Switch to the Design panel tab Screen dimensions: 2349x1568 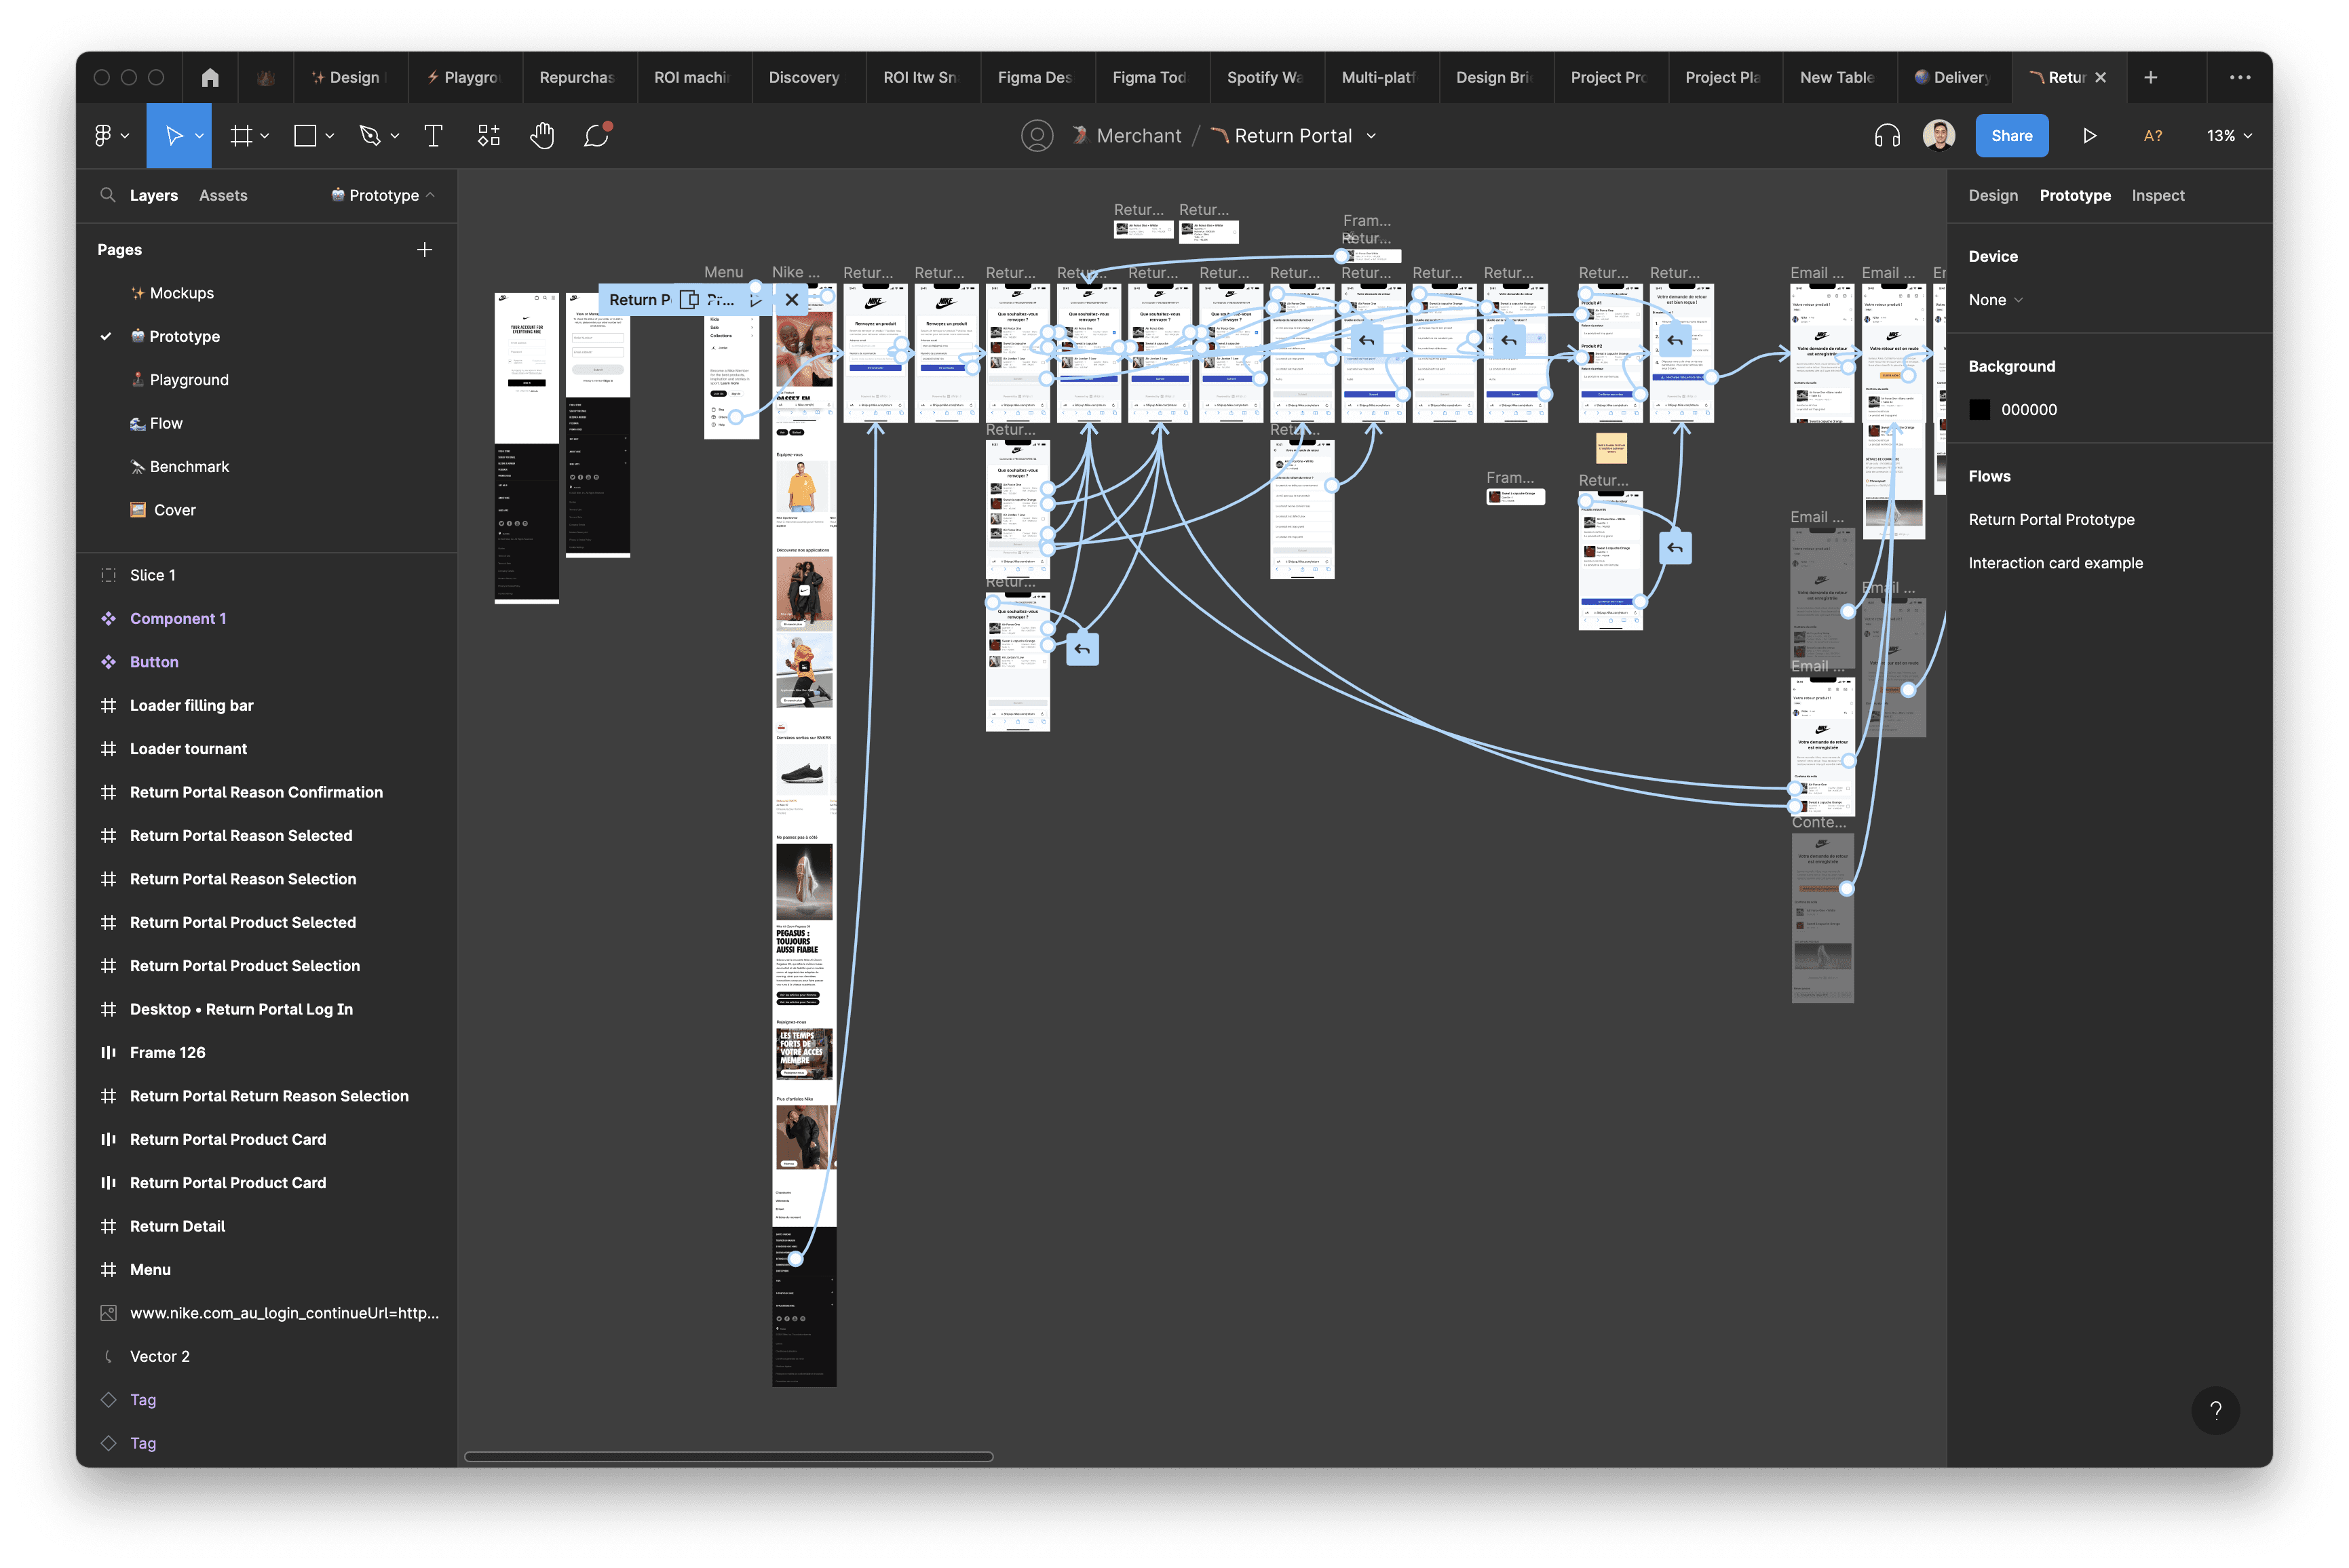point(1993,195)
